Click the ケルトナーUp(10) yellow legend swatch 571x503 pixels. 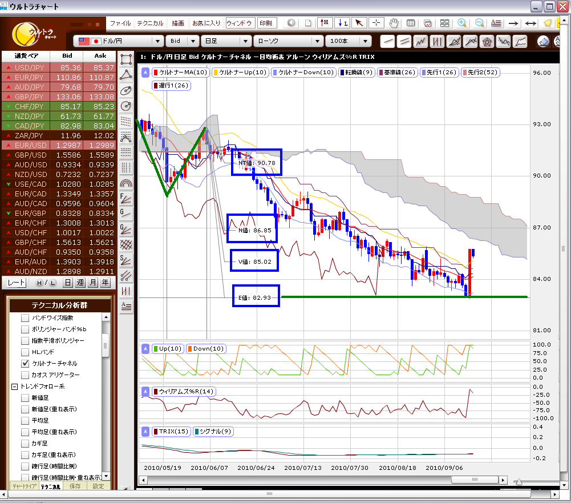pos(216,73)
